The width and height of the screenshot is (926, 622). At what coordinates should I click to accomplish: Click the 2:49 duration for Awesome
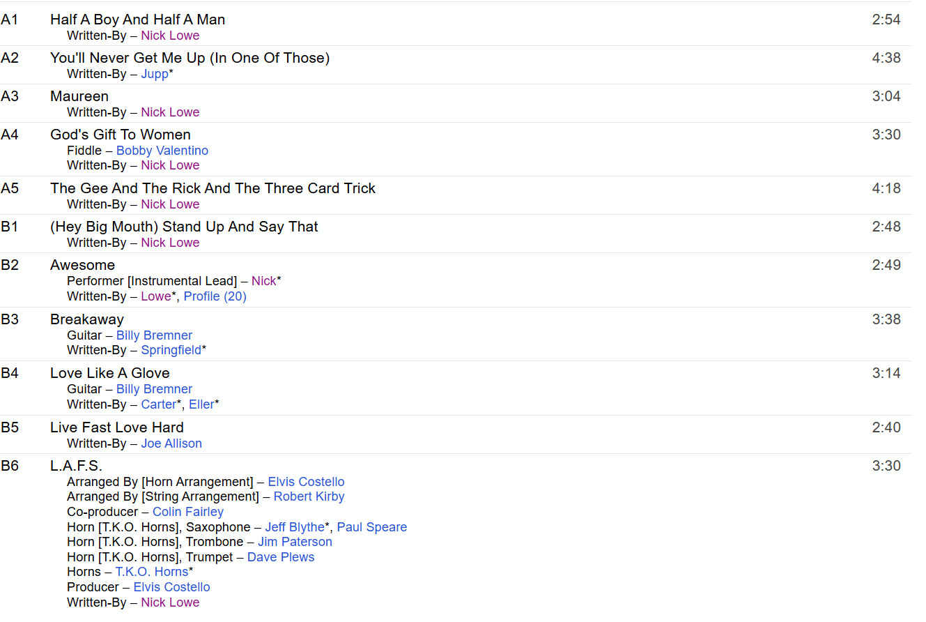click(886, 265)
